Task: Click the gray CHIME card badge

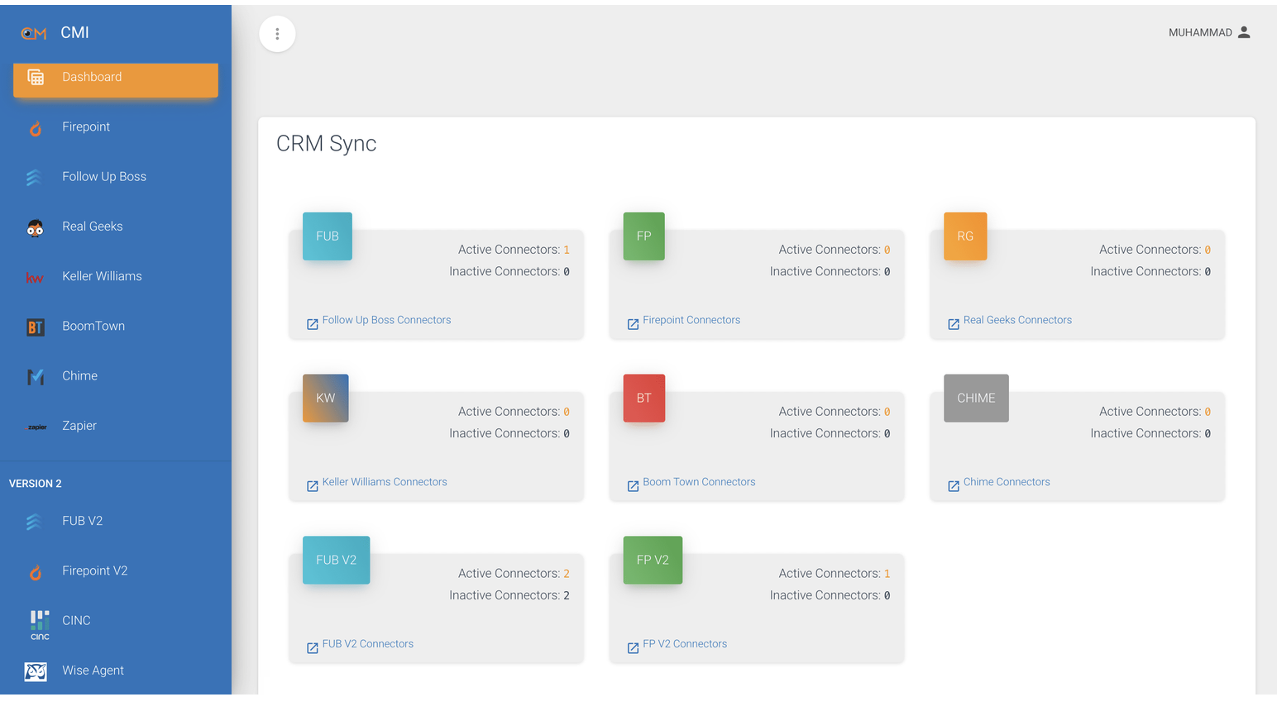Action: coord(977,399)
